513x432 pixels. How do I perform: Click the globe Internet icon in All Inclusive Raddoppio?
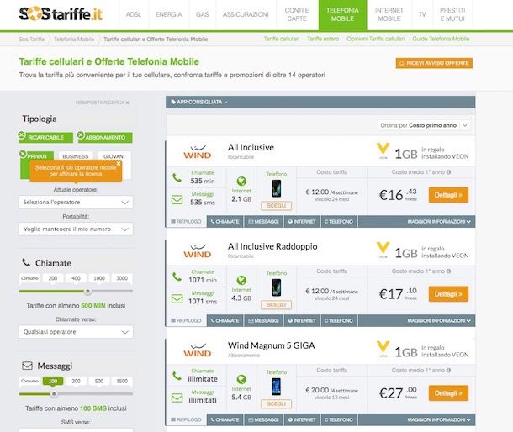point(241,280)
